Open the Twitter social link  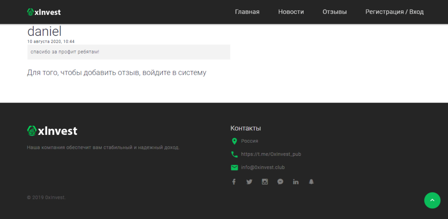[249, 182]
